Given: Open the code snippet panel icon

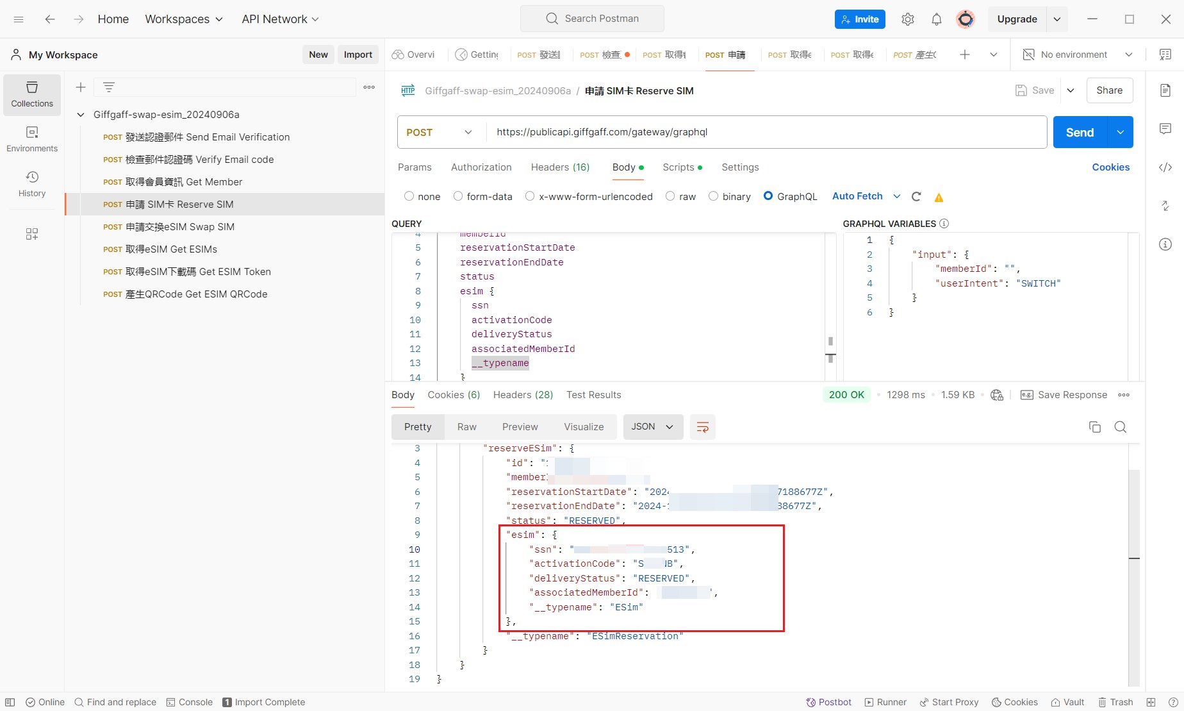Looking at the screenshot, I should (1165, 167).
